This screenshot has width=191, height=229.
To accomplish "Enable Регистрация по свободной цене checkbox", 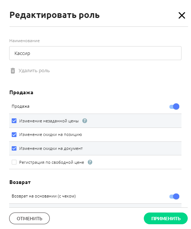I will (x=14, y=162).
